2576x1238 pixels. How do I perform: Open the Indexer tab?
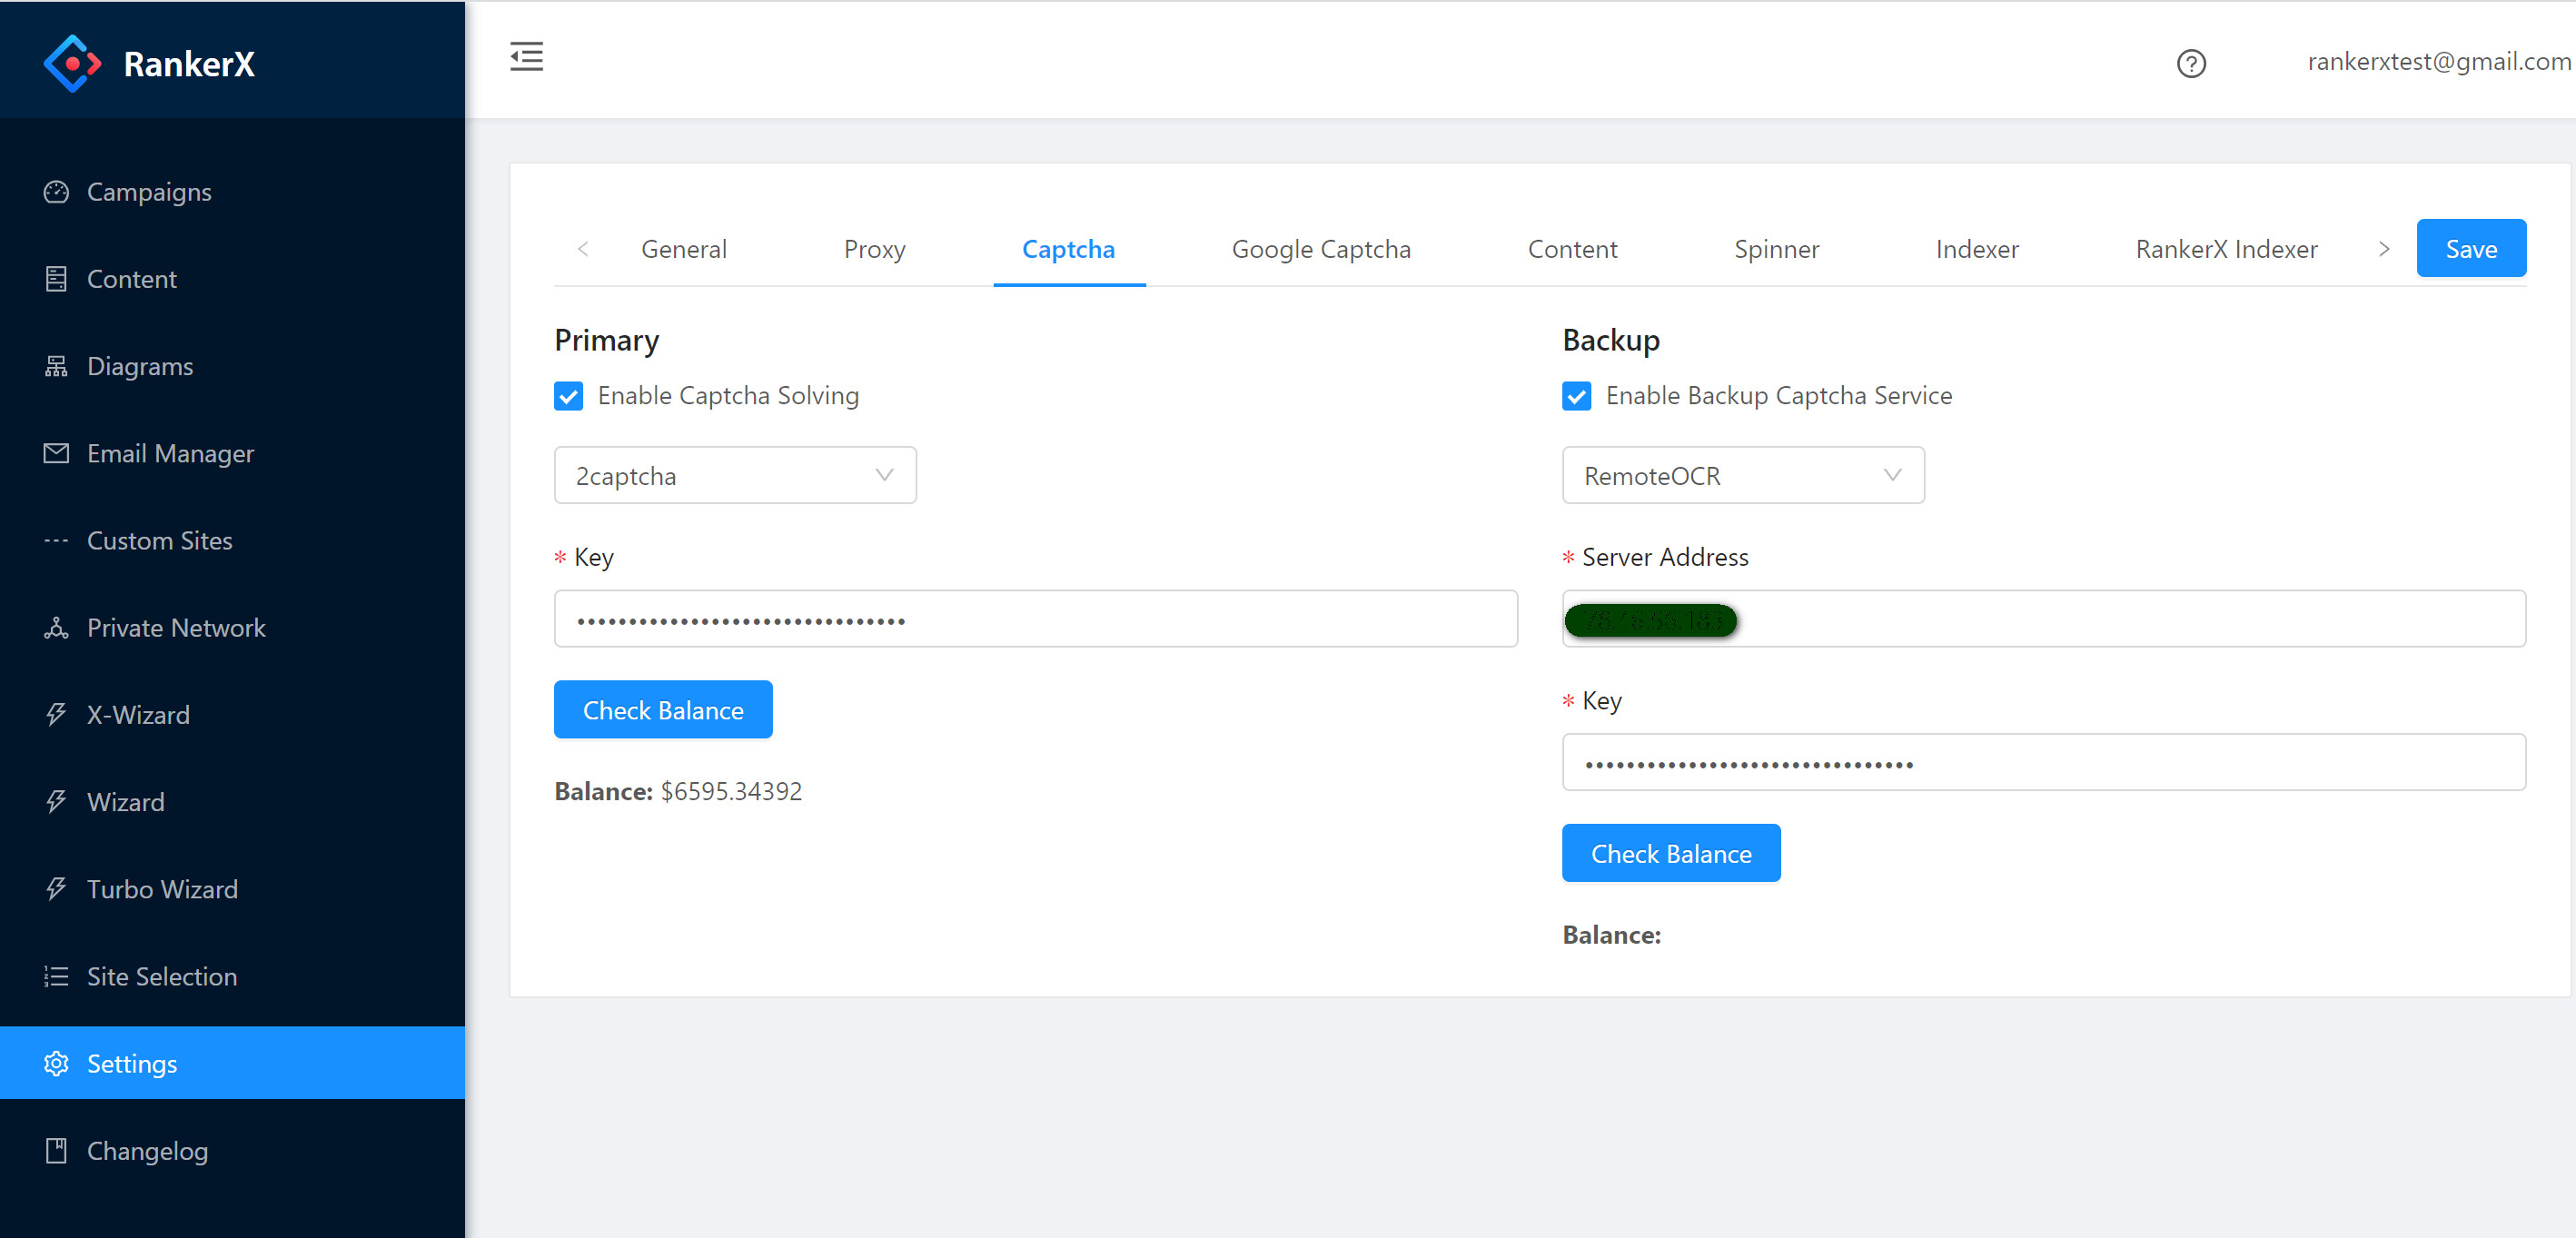click(x=1977, y=249)
